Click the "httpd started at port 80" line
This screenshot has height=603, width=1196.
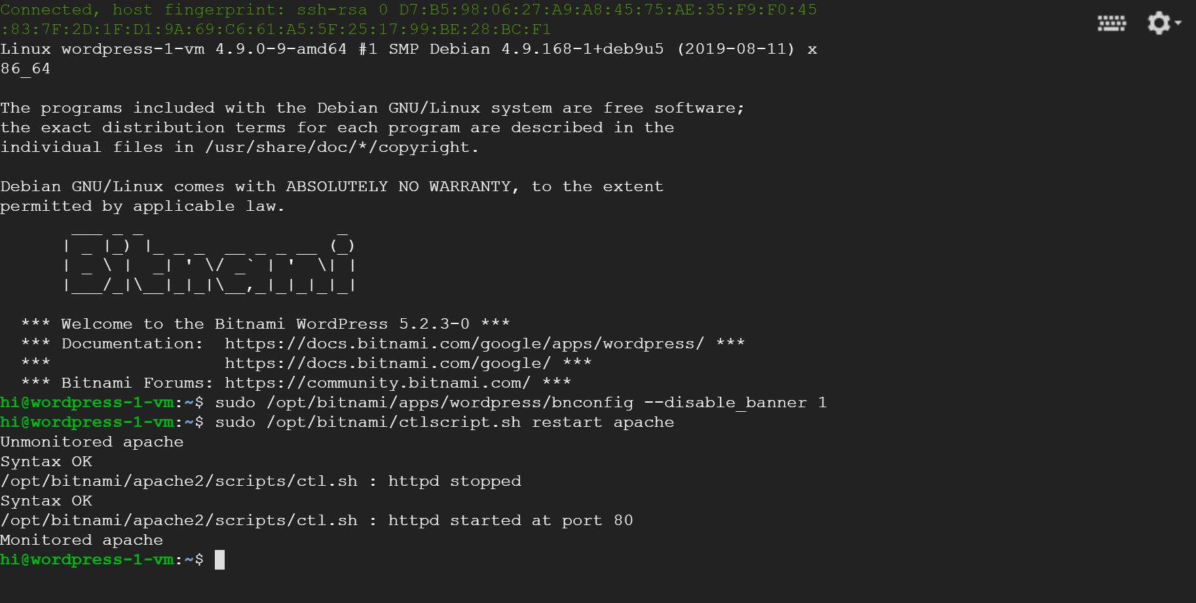[x=316, y=521]
